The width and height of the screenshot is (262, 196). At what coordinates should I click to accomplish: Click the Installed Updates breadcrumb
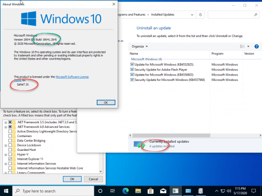(163, 15)
